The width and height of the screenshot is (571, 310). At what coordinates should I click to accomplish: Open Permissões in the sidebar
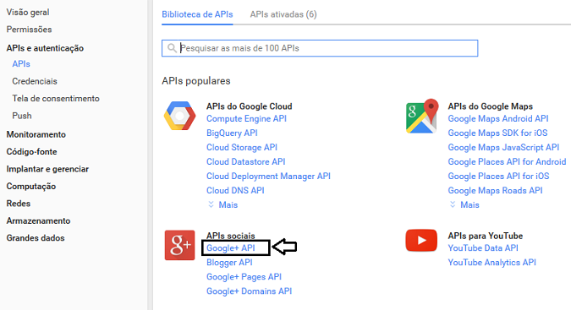click(x=29, y=30)
